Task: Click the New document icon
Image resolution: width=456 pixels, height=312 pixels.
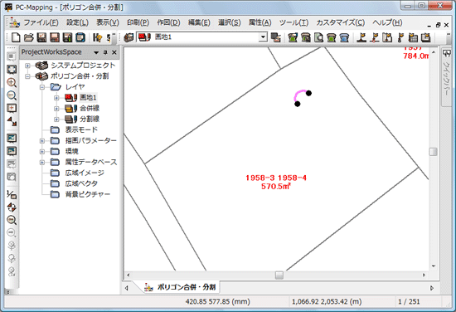Action: [x=16, y=37]
